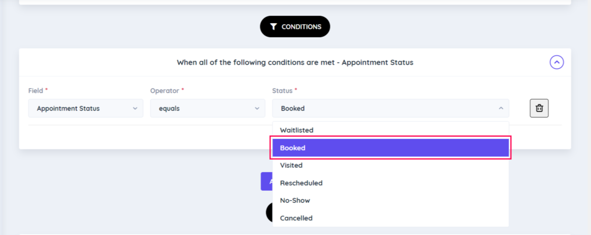Close the Status dropdown showing Booked
Image resolution: width=591 pixels, height=235 pixels.
pyautogui.click(x=390, y=108)
